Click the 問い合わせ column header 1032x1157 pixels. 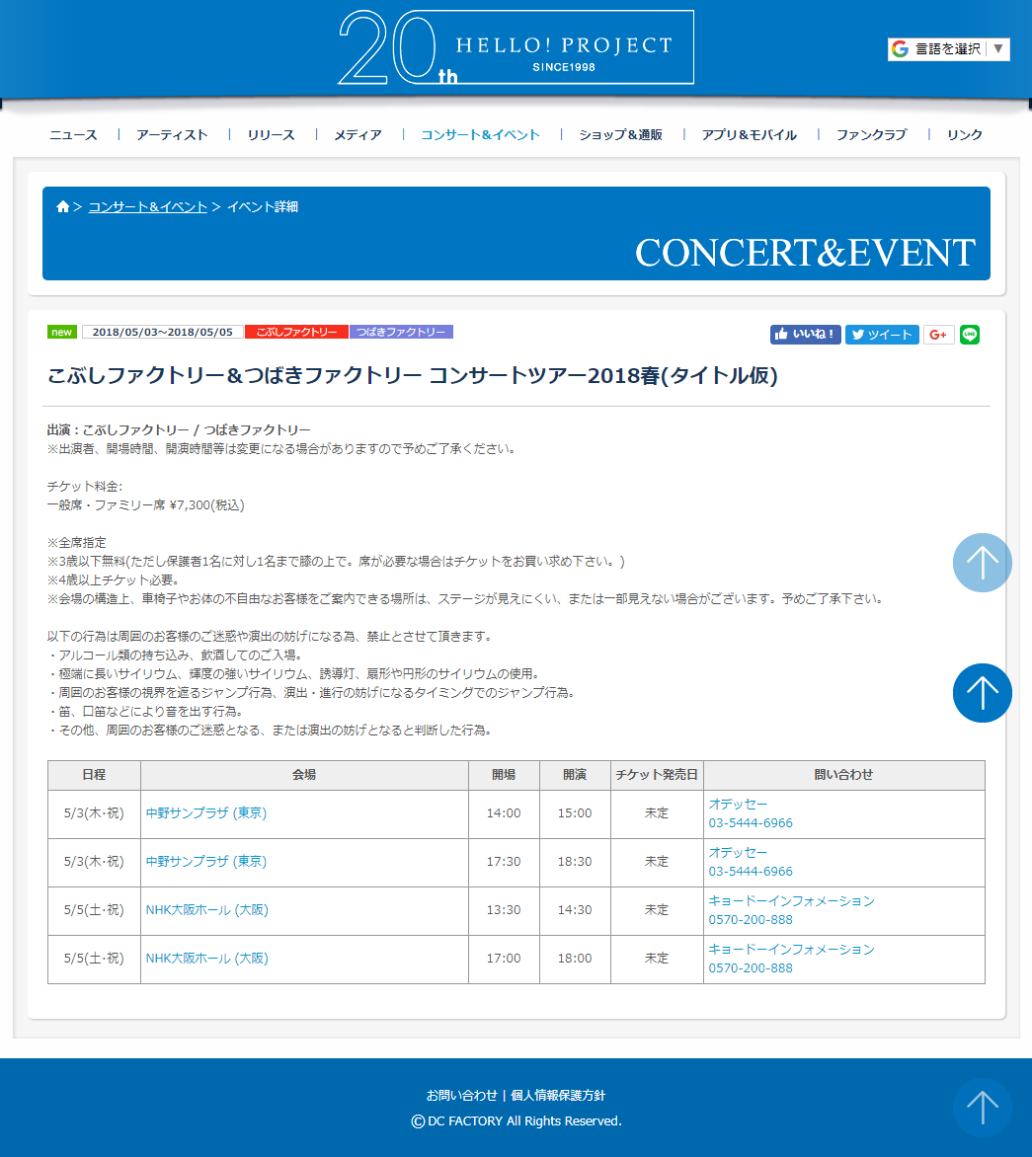pyautogui.click(x=843, y=775)
